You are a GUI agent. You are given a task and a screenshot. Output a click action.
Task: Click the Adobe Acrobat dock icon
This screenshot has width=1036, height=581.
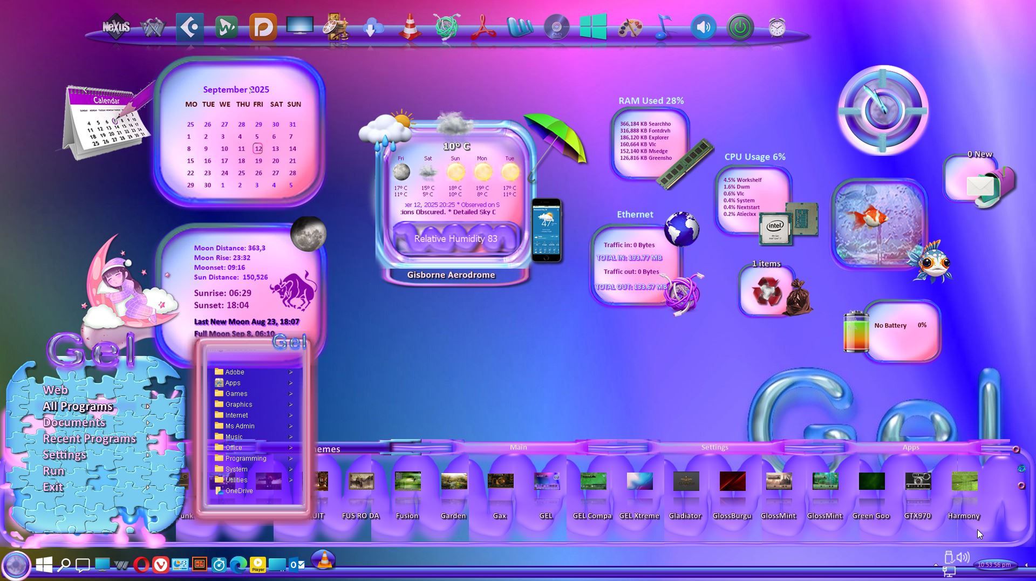coord(483,27)
